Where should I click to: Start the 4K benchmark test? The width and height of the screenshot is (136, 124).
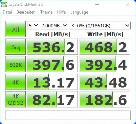[16, 82]
